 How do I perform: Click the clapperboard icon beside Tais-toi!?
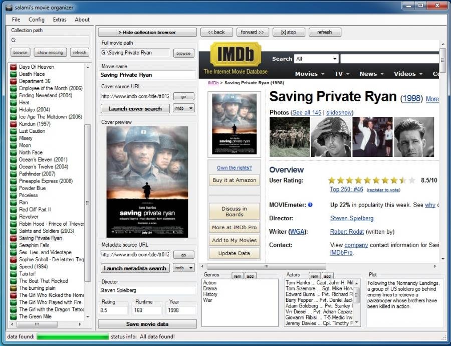coord(13,274)
